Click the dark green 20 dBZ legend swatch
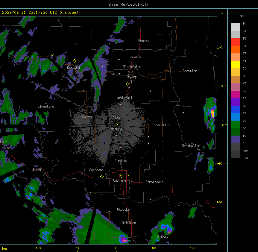 pos(235,132)
